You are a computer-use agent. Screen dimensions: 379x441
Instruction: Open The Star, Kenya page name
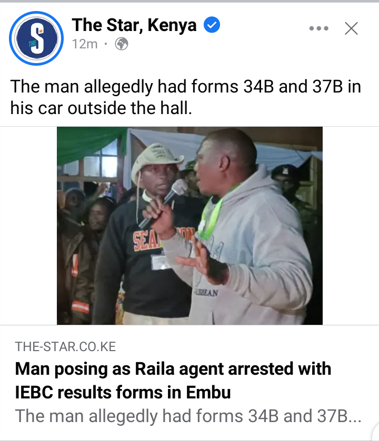pyautogui.click(x=134, y=25)
